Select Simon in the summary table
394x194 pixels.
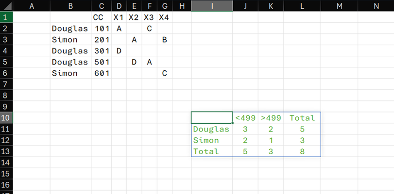[212, 140]
